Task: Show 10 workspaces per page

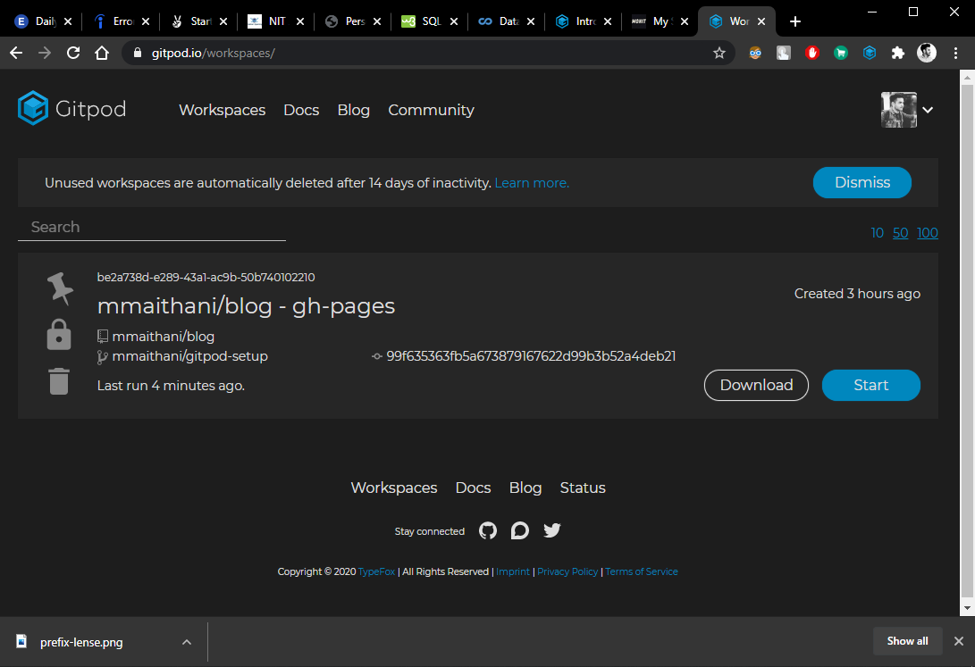Action: coord(877,233)
